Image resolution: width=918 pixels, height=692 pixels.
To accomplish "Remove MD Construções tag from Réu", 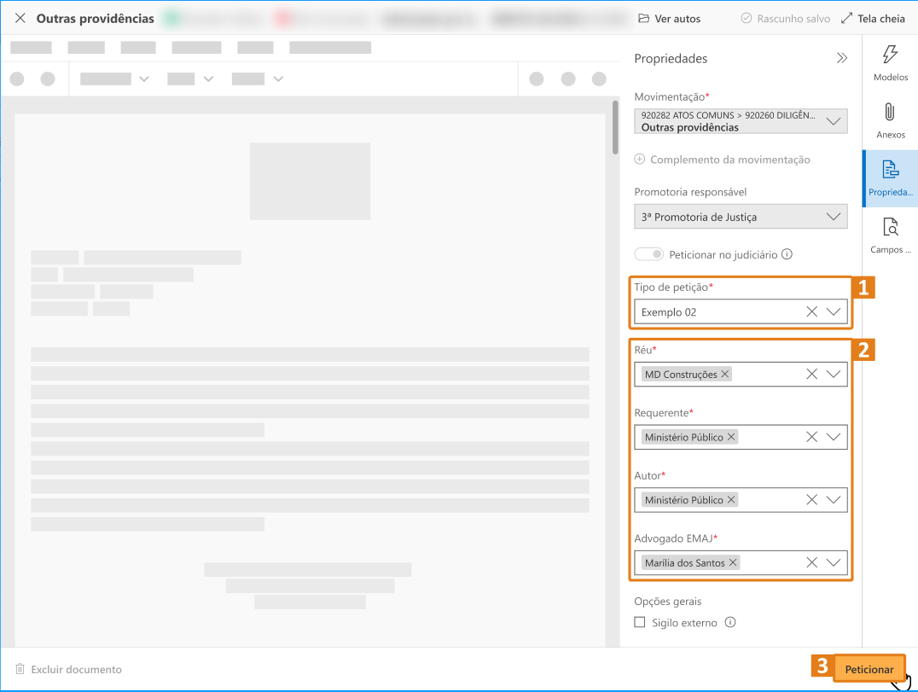I will 725,375.
